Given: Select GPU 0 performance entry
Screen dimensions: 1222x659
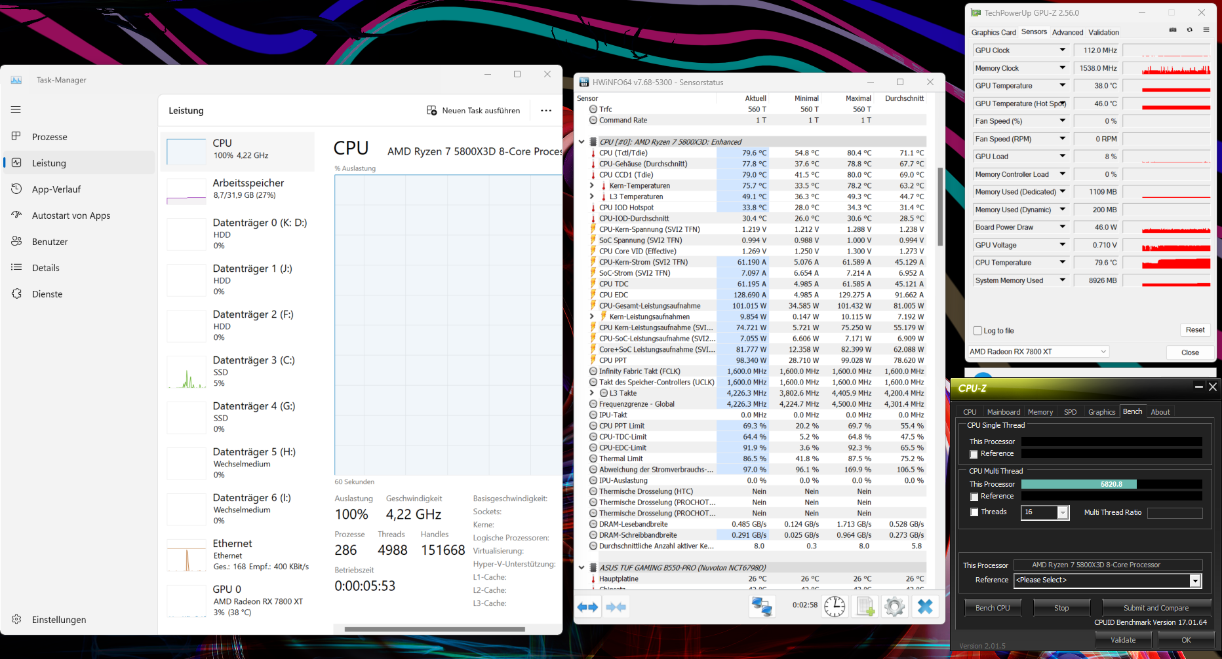Looking at the screenshot, I should 238,601.
